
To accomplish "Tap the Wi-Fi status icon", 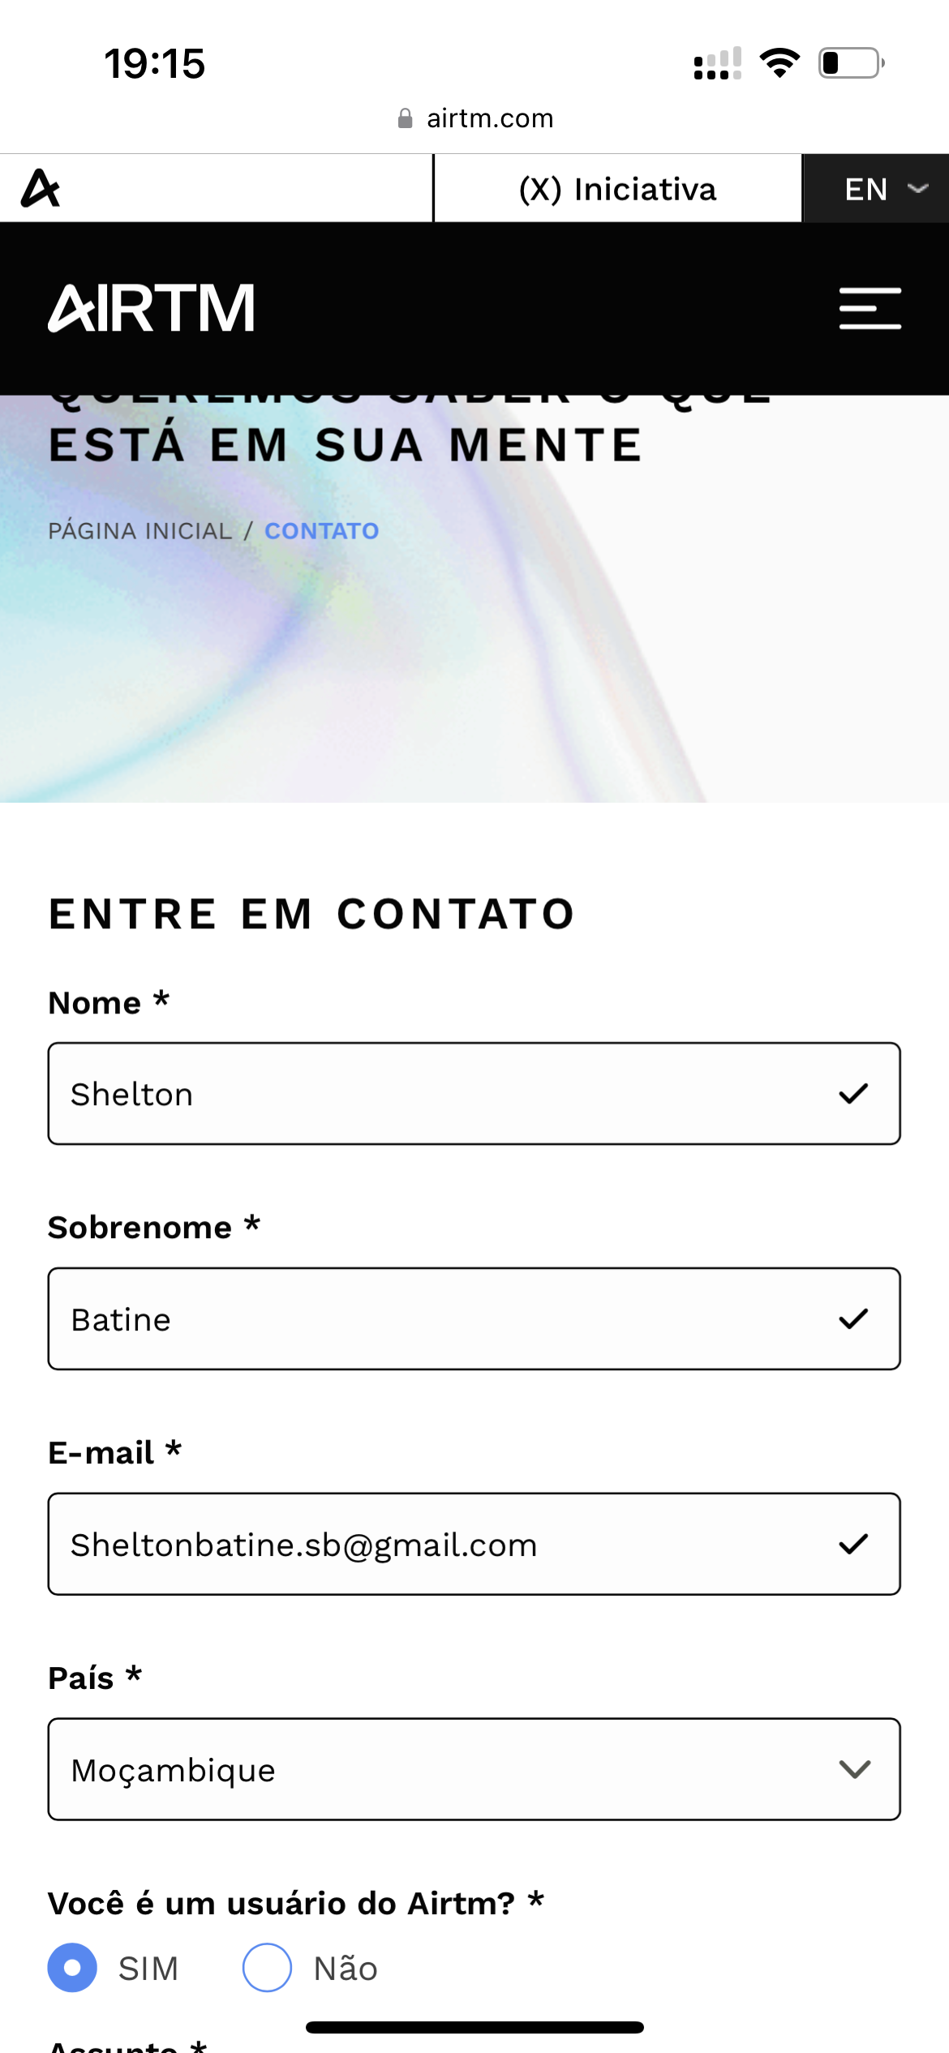I will (779, 63).
